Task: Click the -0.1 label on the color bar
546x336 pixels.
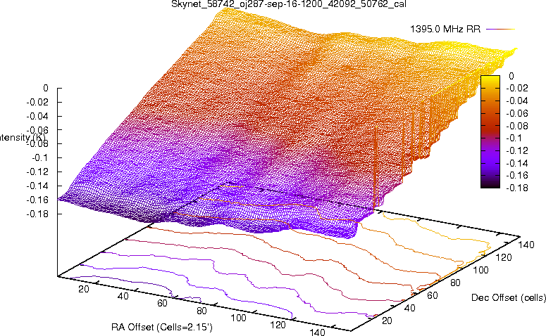Action: (x=514, y=138)
